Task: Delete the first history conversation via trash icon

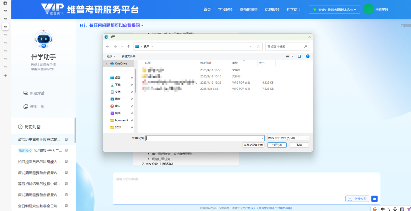Action: [x=66, y=139]
